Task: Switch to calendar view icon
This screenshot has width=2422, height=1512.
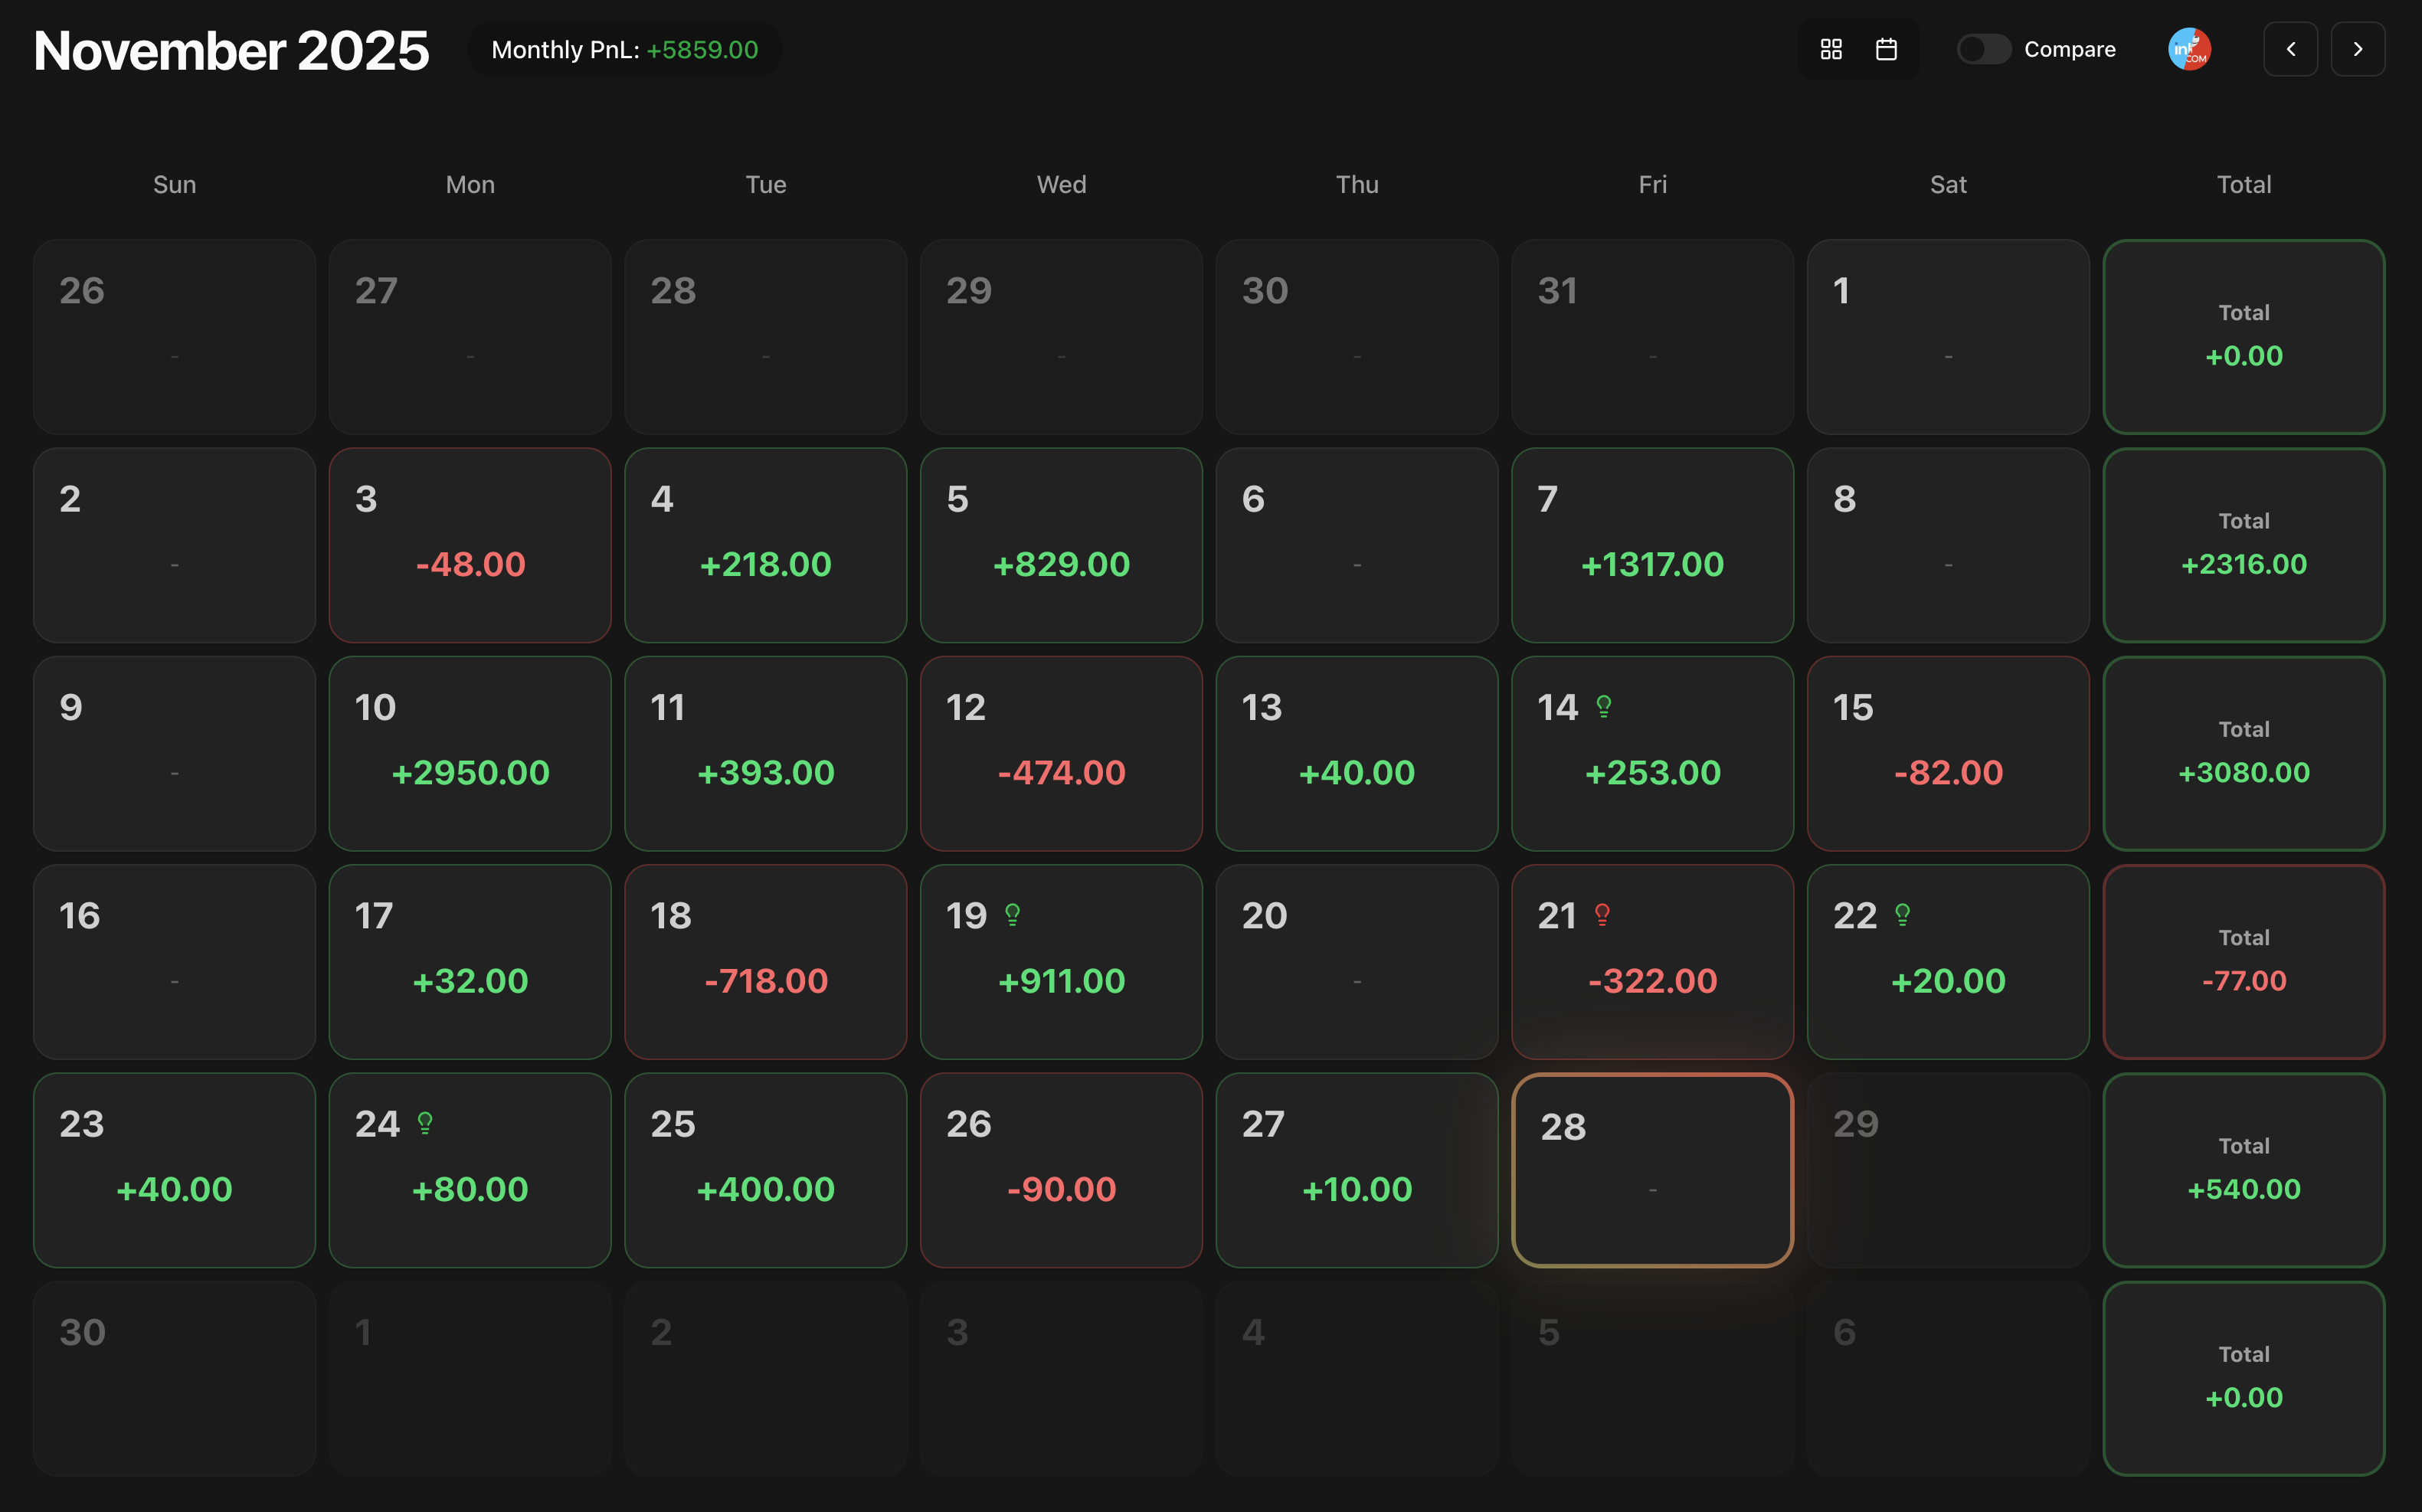Action: (1886, 49)
